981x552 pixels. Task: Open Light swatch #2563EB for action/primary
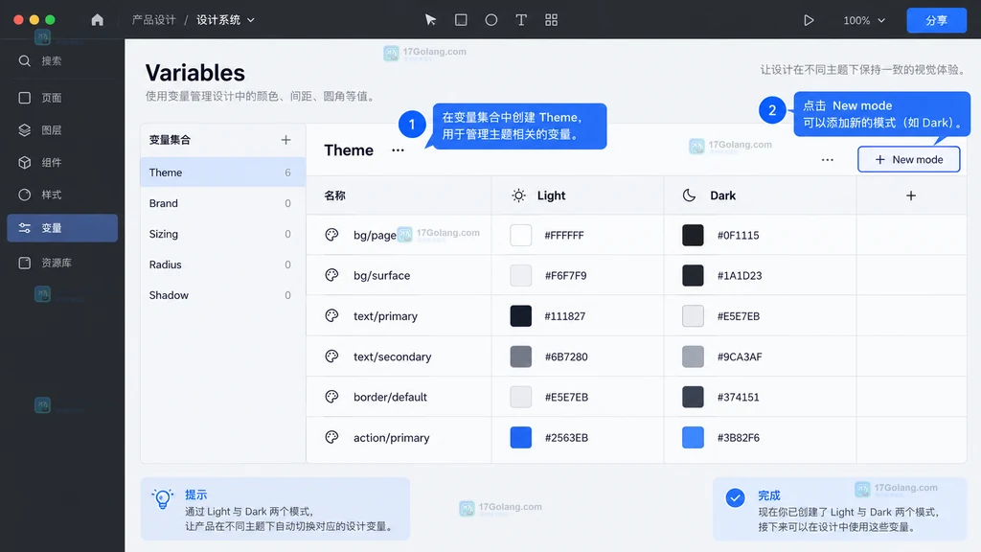click(x=520, y=437)
